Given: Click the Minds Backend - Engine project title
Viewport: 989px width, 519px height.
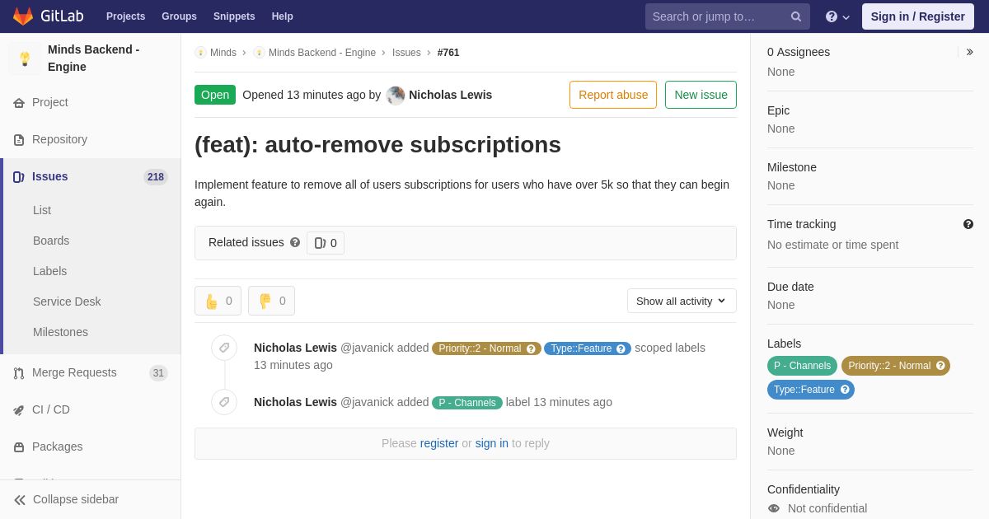Looking at the screenshot, I should [x=94, y=58].
